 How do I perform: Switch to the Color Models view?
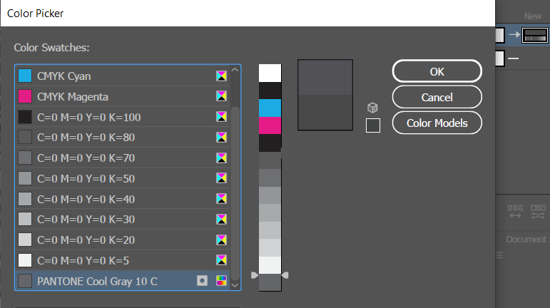click(x=437, y=123)
